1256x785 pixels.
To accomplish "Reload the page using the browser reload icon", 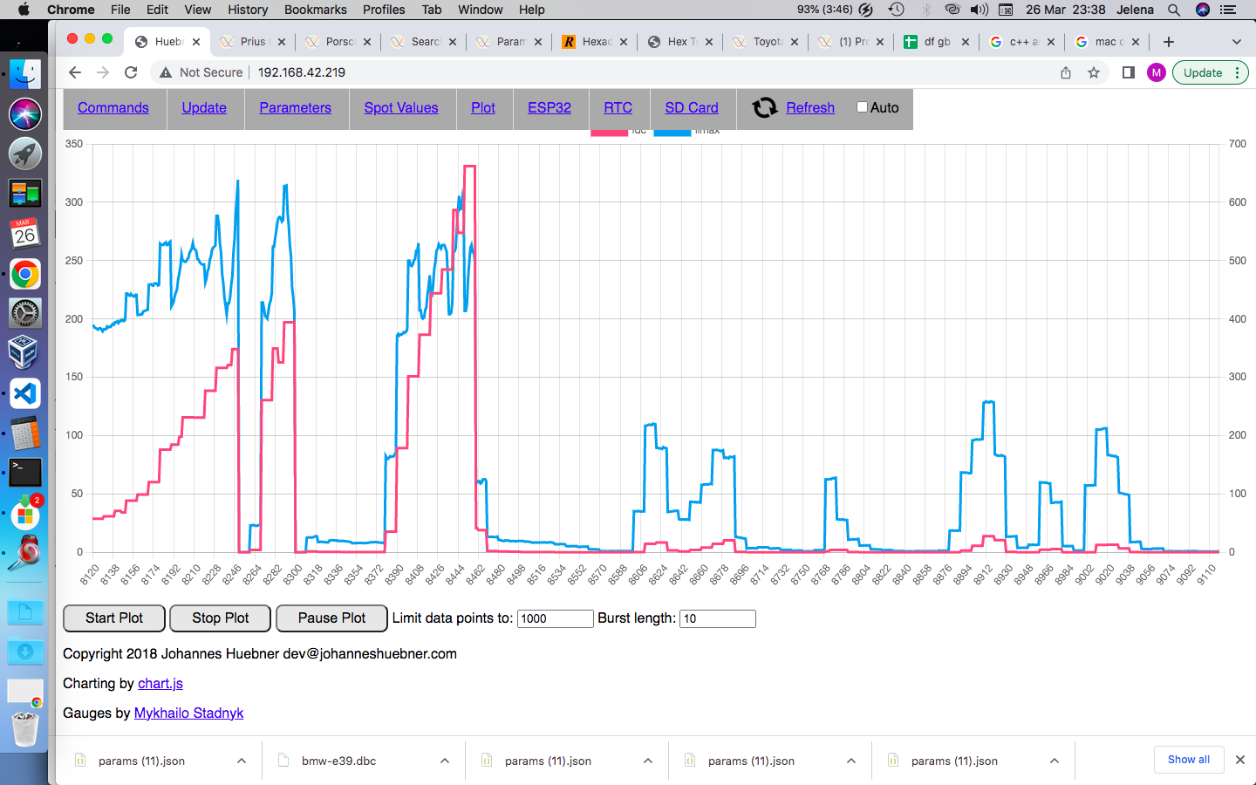I will [131, 72].
